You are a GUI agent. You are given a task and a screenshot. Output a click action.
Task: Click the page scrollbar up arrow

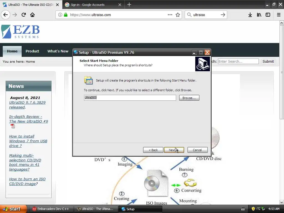coord(282,23)
